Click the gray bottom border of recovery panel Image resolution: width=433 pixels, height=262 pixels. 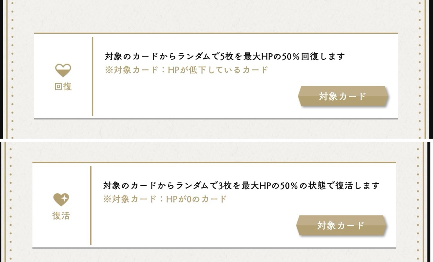[x=216, y=118]
